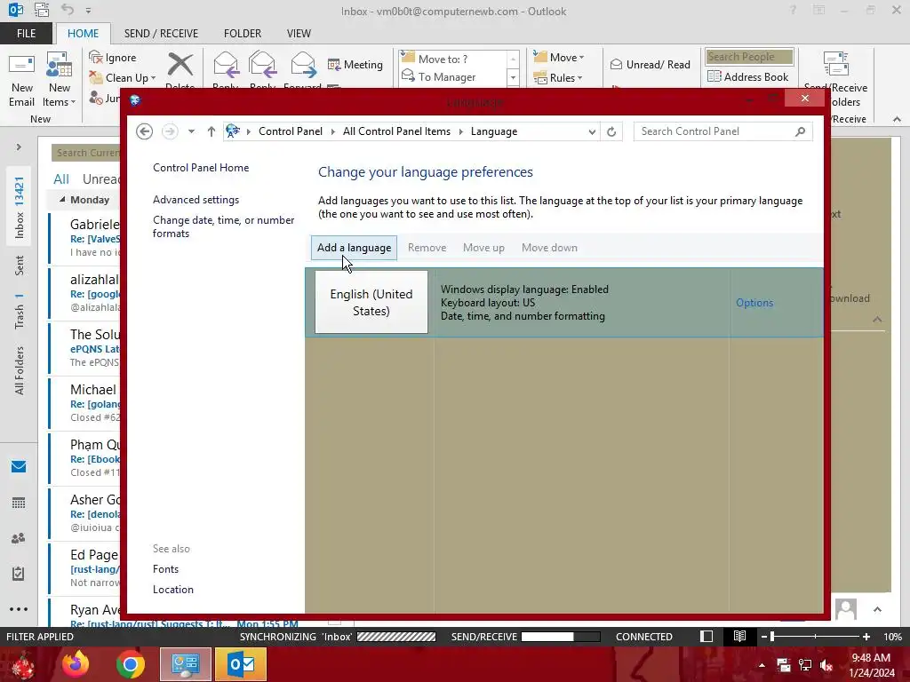The image size is (910, 682).
Task: Click Undo arrow in quick access toolbar
Action: pyautogui.click(x=68, y=10)
